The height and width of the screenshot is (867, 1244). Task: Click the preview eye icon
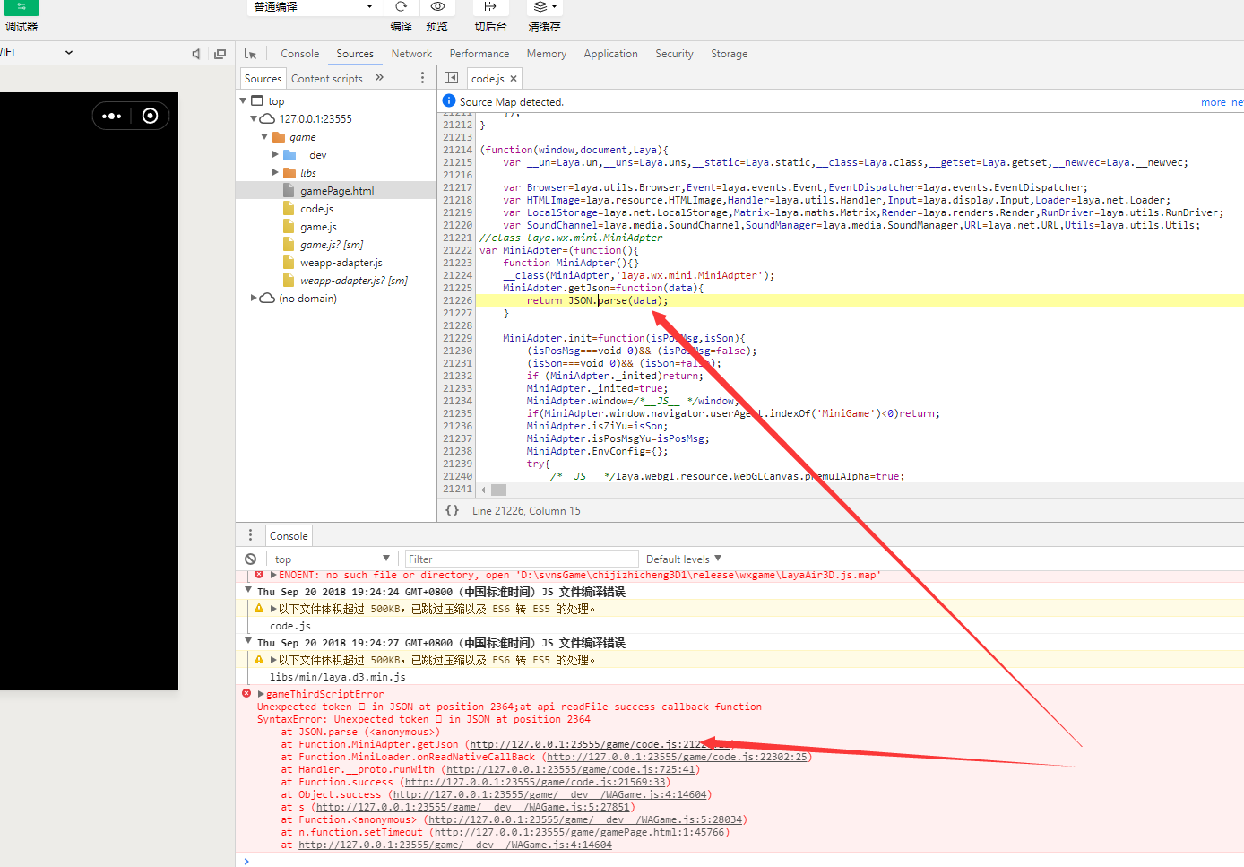[437, 6]
